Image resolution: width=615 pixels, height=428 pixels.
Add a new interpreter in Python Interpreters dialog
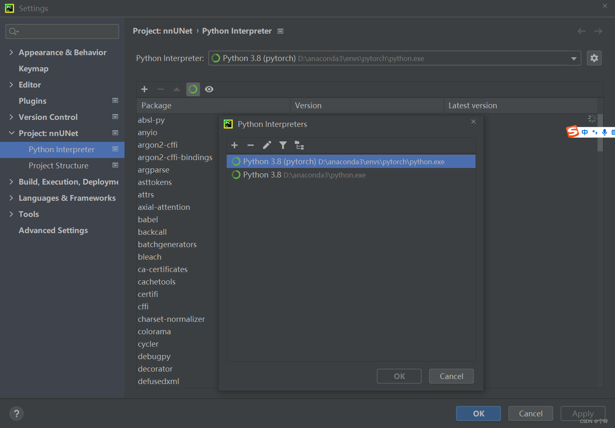click(234, 145)
